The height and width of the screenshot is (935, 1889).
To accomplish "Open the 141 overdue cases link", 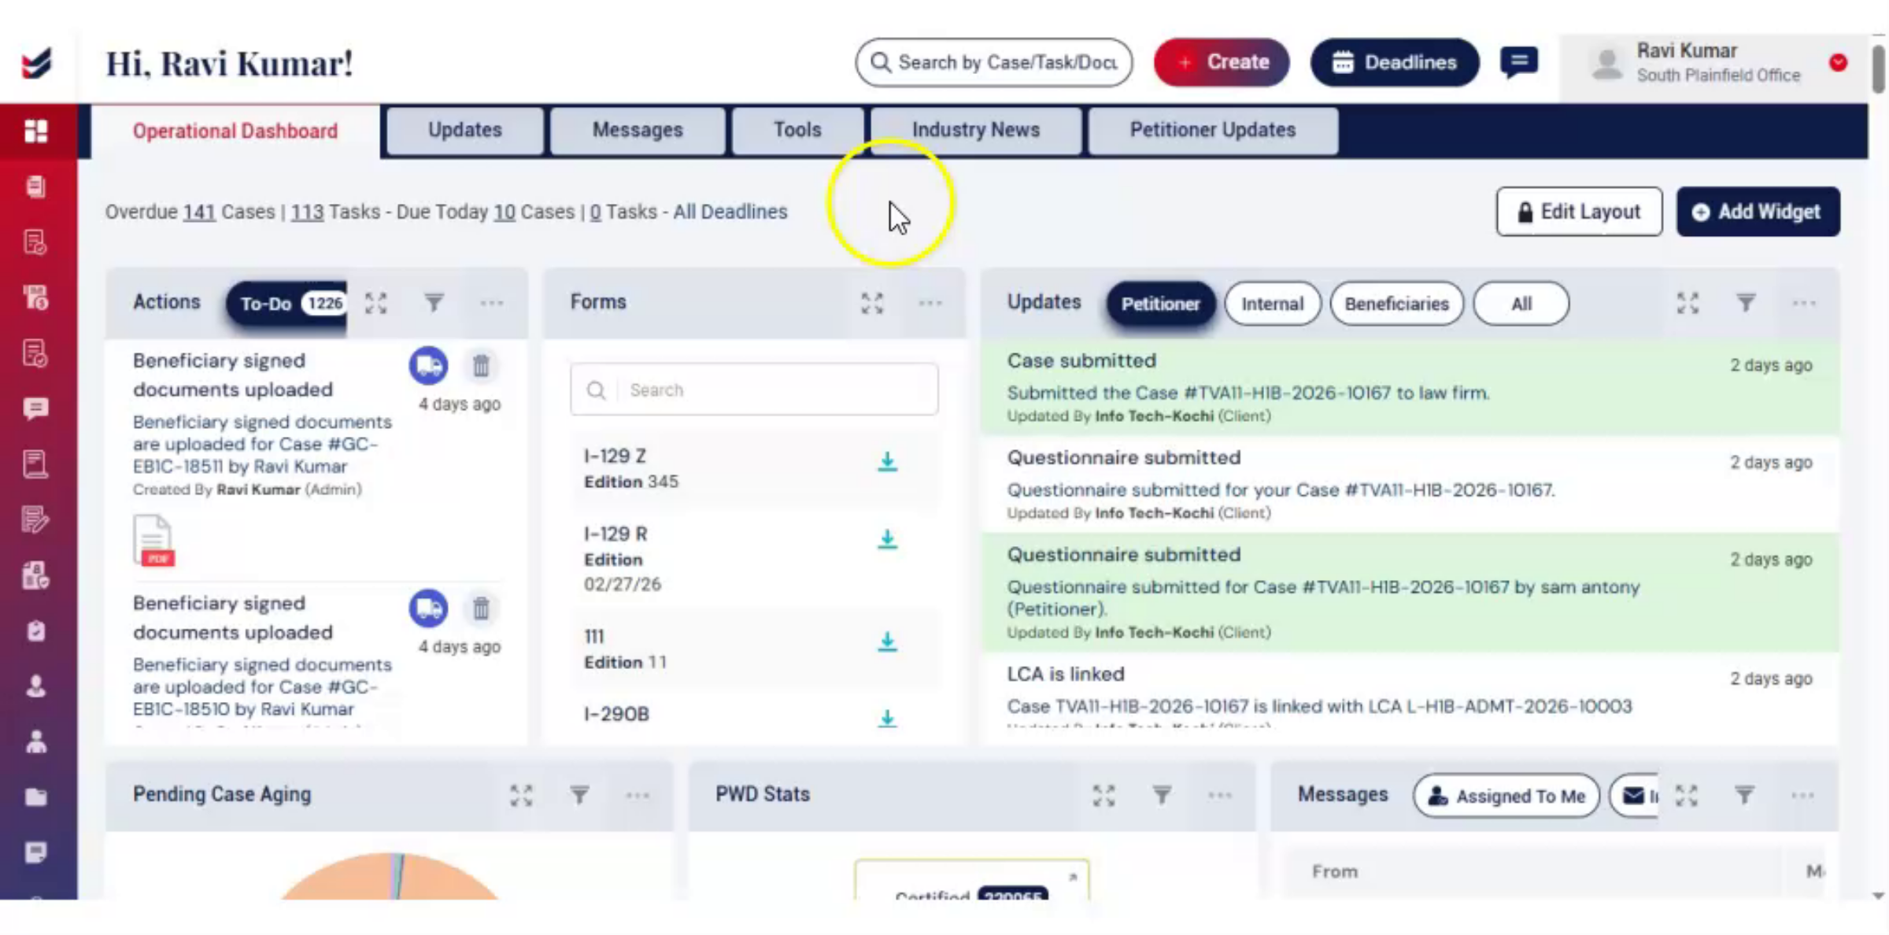I will [x=199, y=213].
